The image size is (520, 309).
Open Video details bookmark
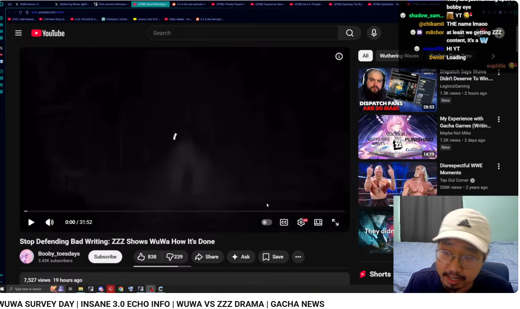point(178,19)
